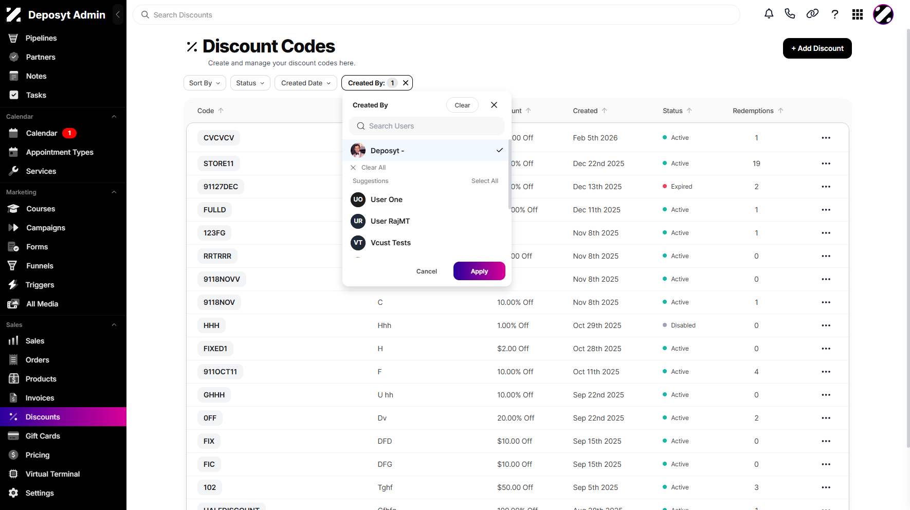The height and width of the screenshot is (510, 910).
Task: Open the apps grid icon
Action: (x=858, y=14)
